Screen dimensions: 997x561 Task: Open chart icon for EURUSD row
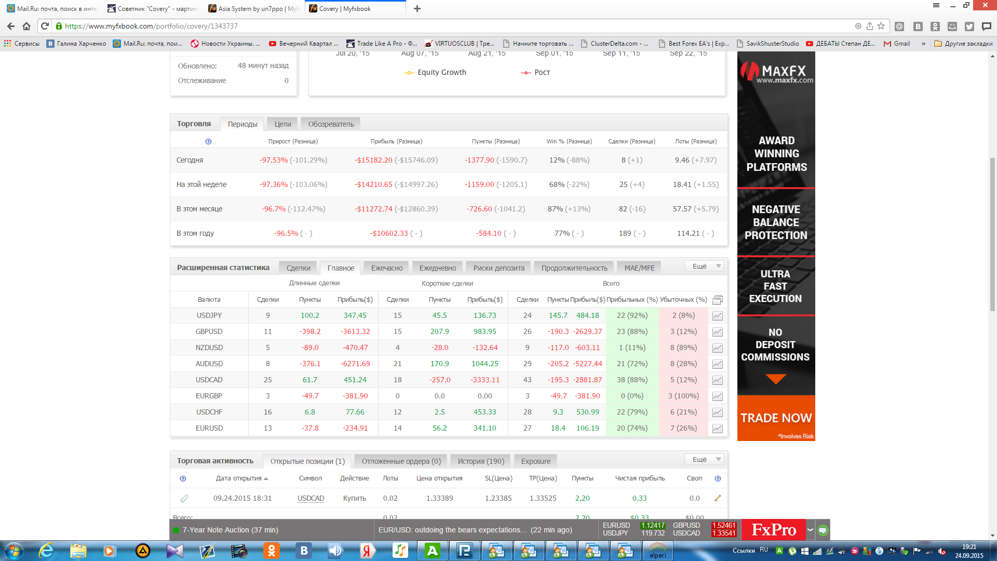[717, 429]
